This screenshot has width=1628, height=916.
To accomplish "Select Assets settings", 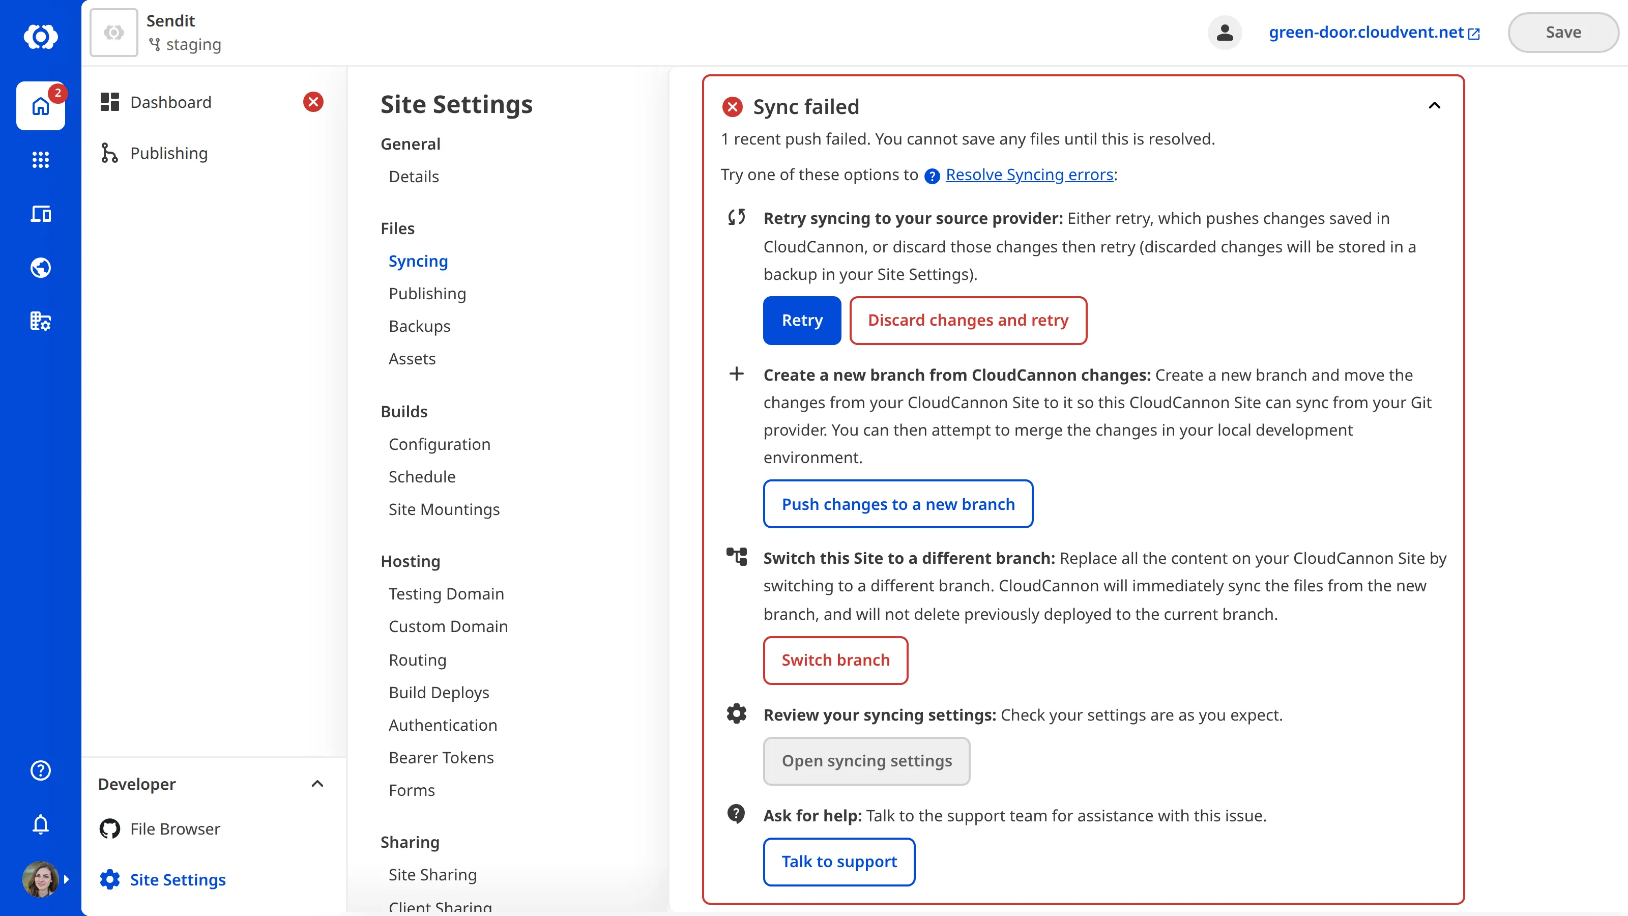I will coord(412,358).
